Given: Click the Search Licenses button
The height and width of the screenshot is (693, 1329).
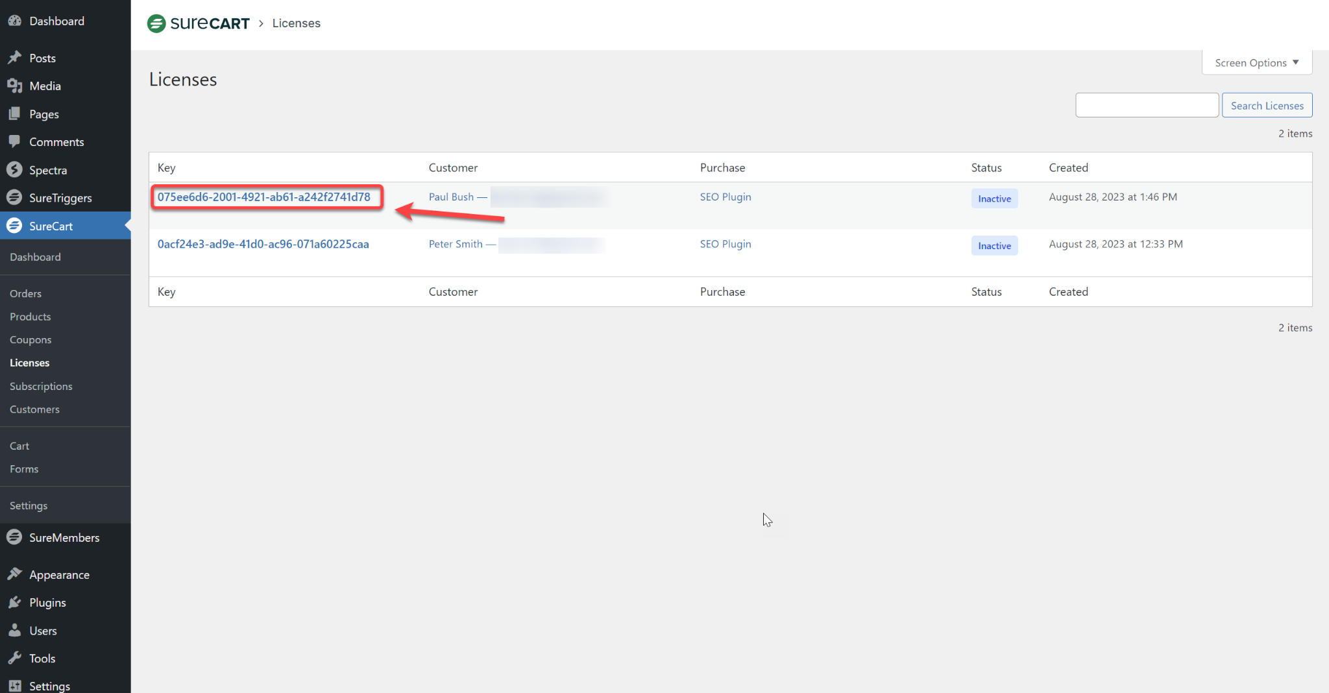Looking at the screenshot, I should coord(1266,104).
